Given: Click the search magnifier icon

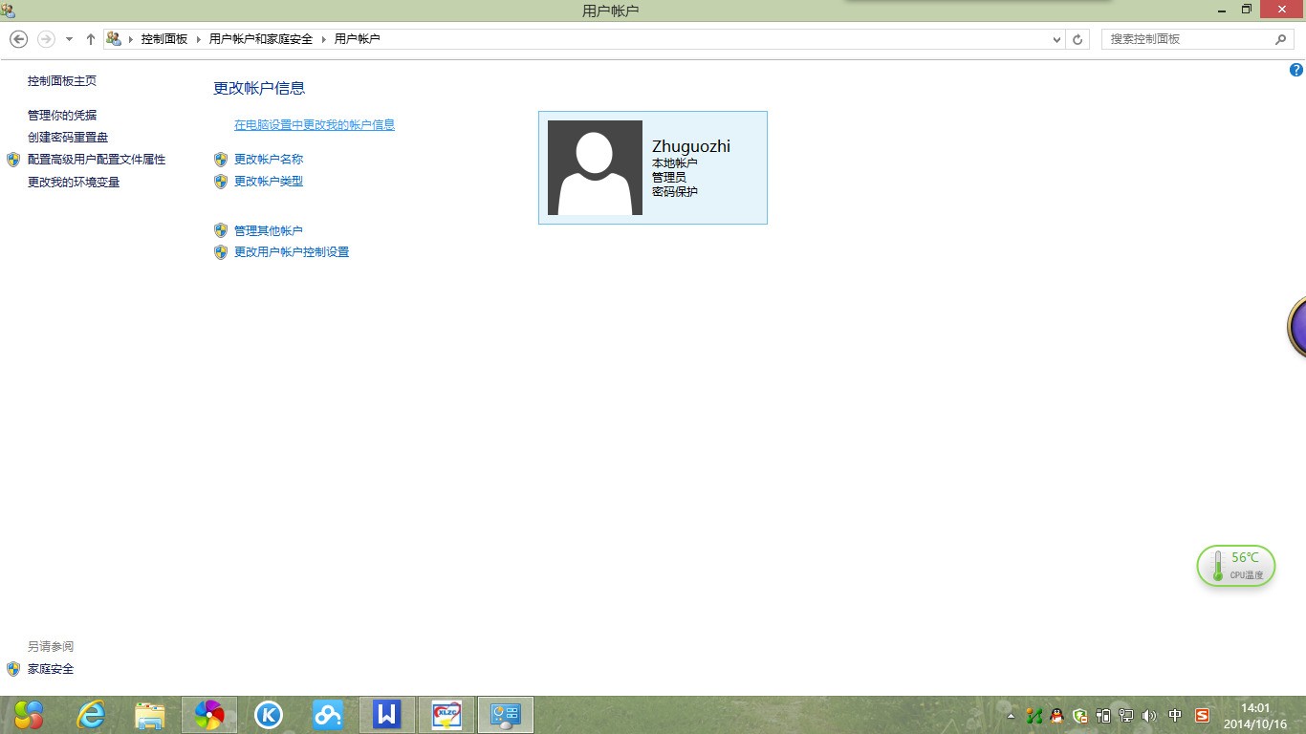Looking at the screenshot, I should [1281, 39].
